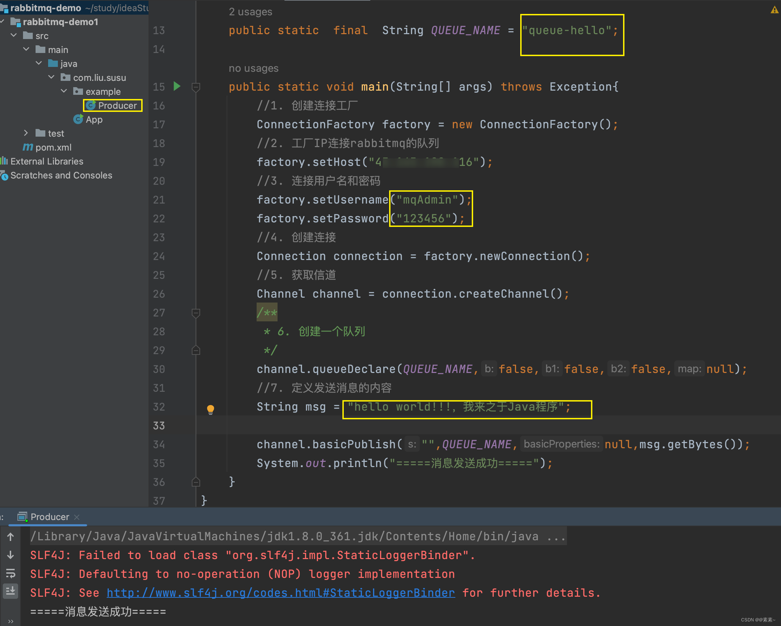Viewport: 781px width, 626px height.
Task: Run main method via green gutter arrow
Action: [177, 86]
